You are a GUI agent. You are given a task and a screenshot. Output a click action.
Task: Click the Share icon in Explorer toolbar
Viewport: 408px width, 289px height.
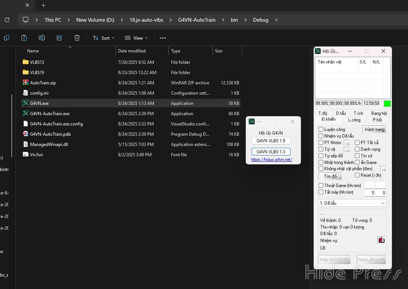(59, 38)
